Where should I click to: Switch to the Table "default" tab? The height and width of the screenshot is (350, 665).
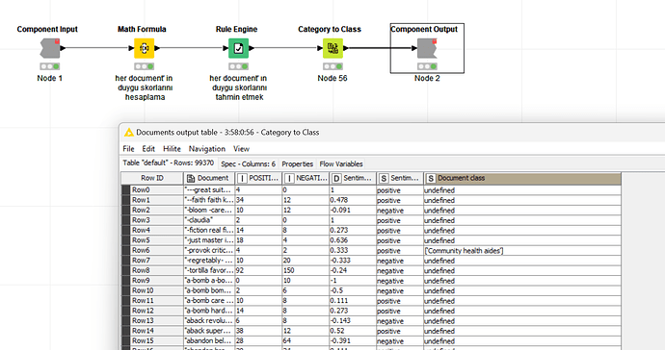pos(169,162)
